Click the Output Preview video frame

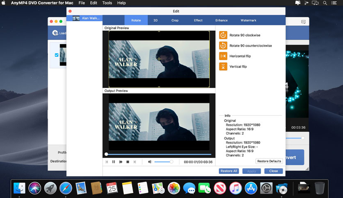tap(159, 122)
